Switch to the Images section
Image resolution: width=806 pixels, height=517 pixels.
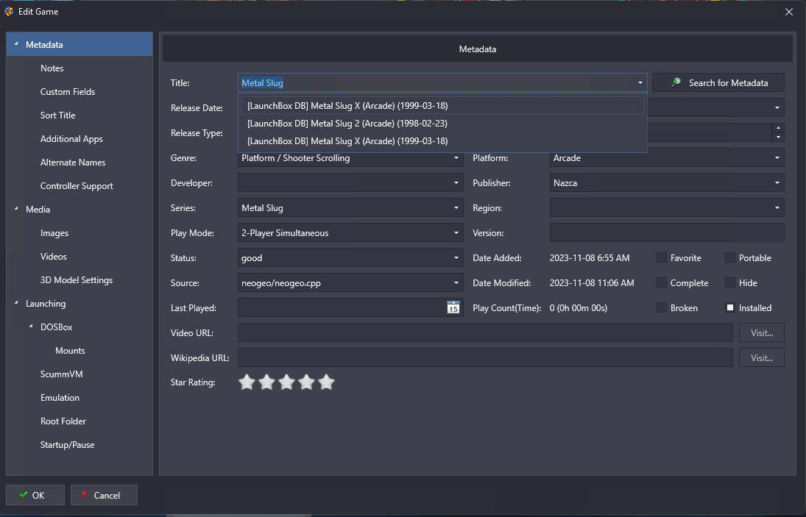coord(54,233)
